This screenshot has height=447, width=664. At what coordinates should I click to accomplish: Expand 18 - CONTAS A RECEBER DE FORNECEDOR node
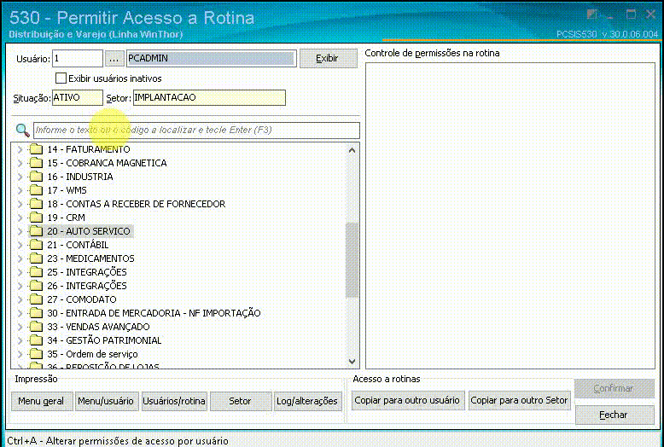point(20,204)
